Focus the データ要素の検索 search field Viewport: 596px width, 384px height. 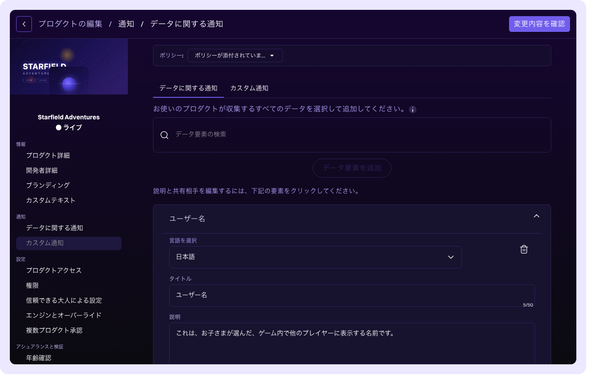click(x=352, y=135)
